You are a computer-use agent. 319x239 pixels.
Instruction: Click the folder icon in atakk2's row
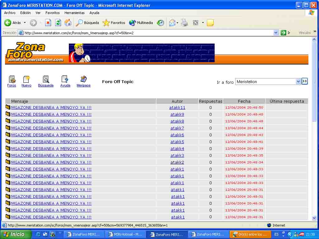pos(8,162)
